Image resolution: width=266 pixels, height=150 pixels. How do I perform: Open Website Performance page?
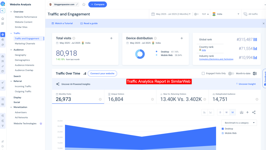(x=26, y=17)
